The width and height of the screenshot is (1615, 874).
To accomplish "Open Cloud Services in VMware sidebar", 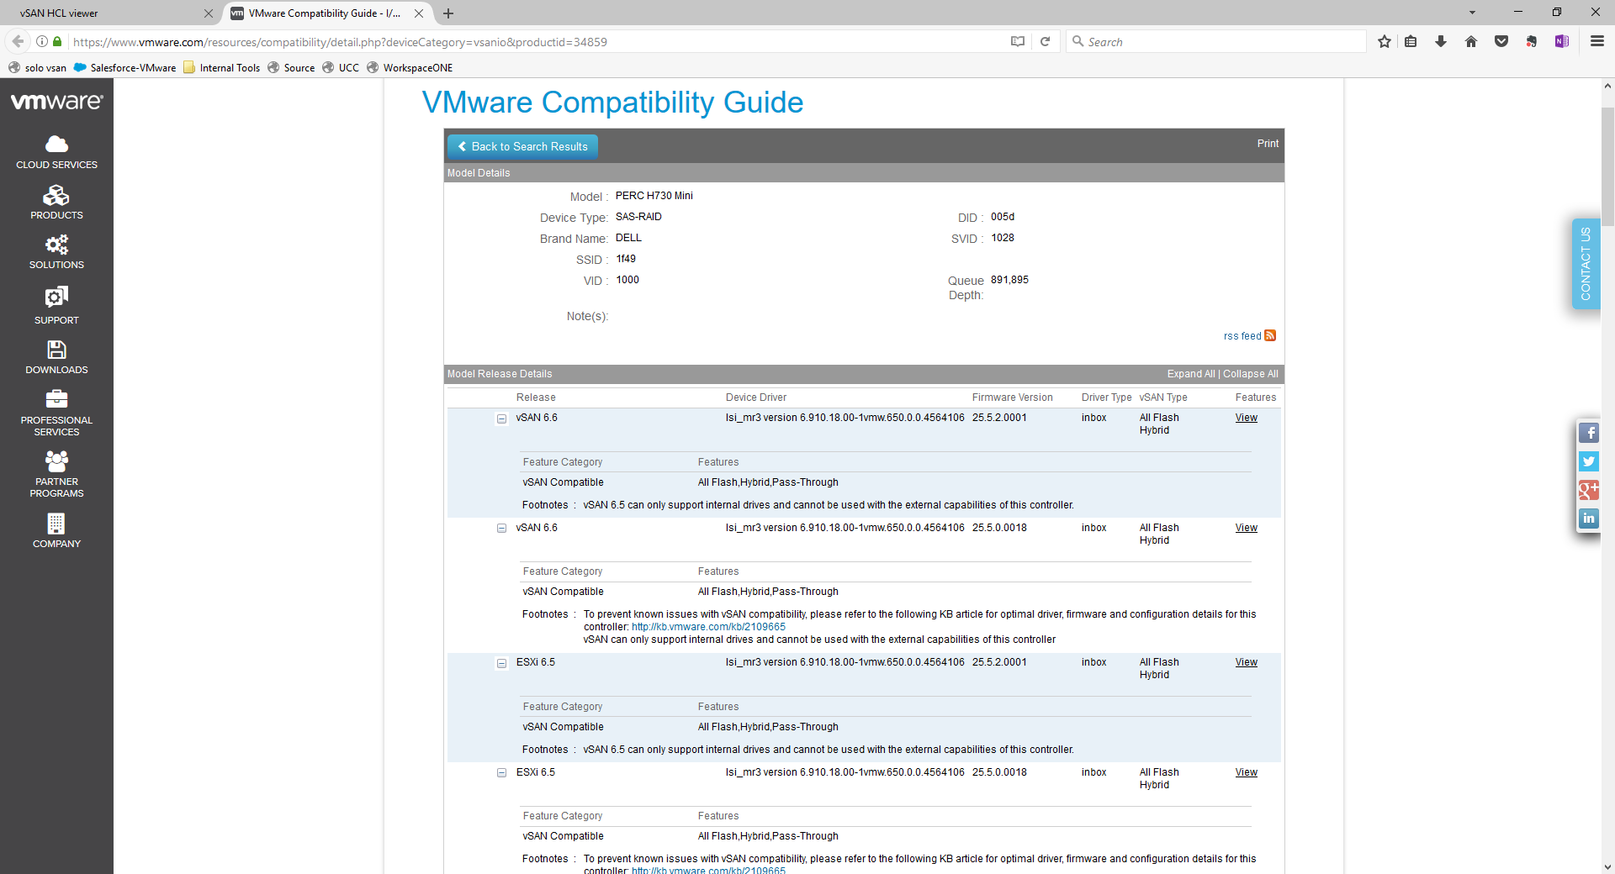I will [x=56, y=152].
